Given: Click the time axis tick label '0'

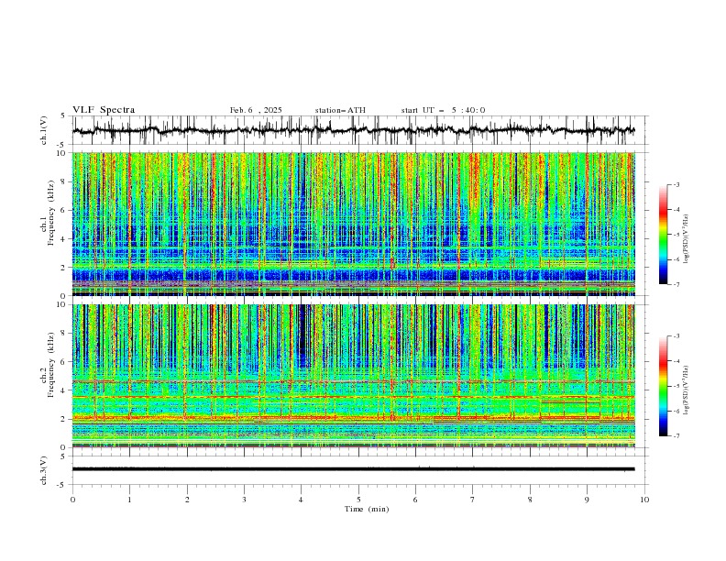Looking at the screenshot, I should pos(72,500).
